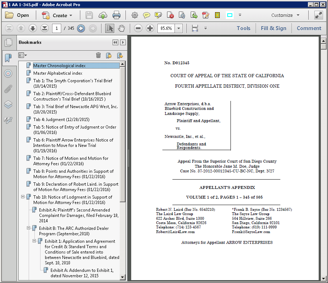Click the Tools button
This screenshot has width=328, height=283.
243,28
